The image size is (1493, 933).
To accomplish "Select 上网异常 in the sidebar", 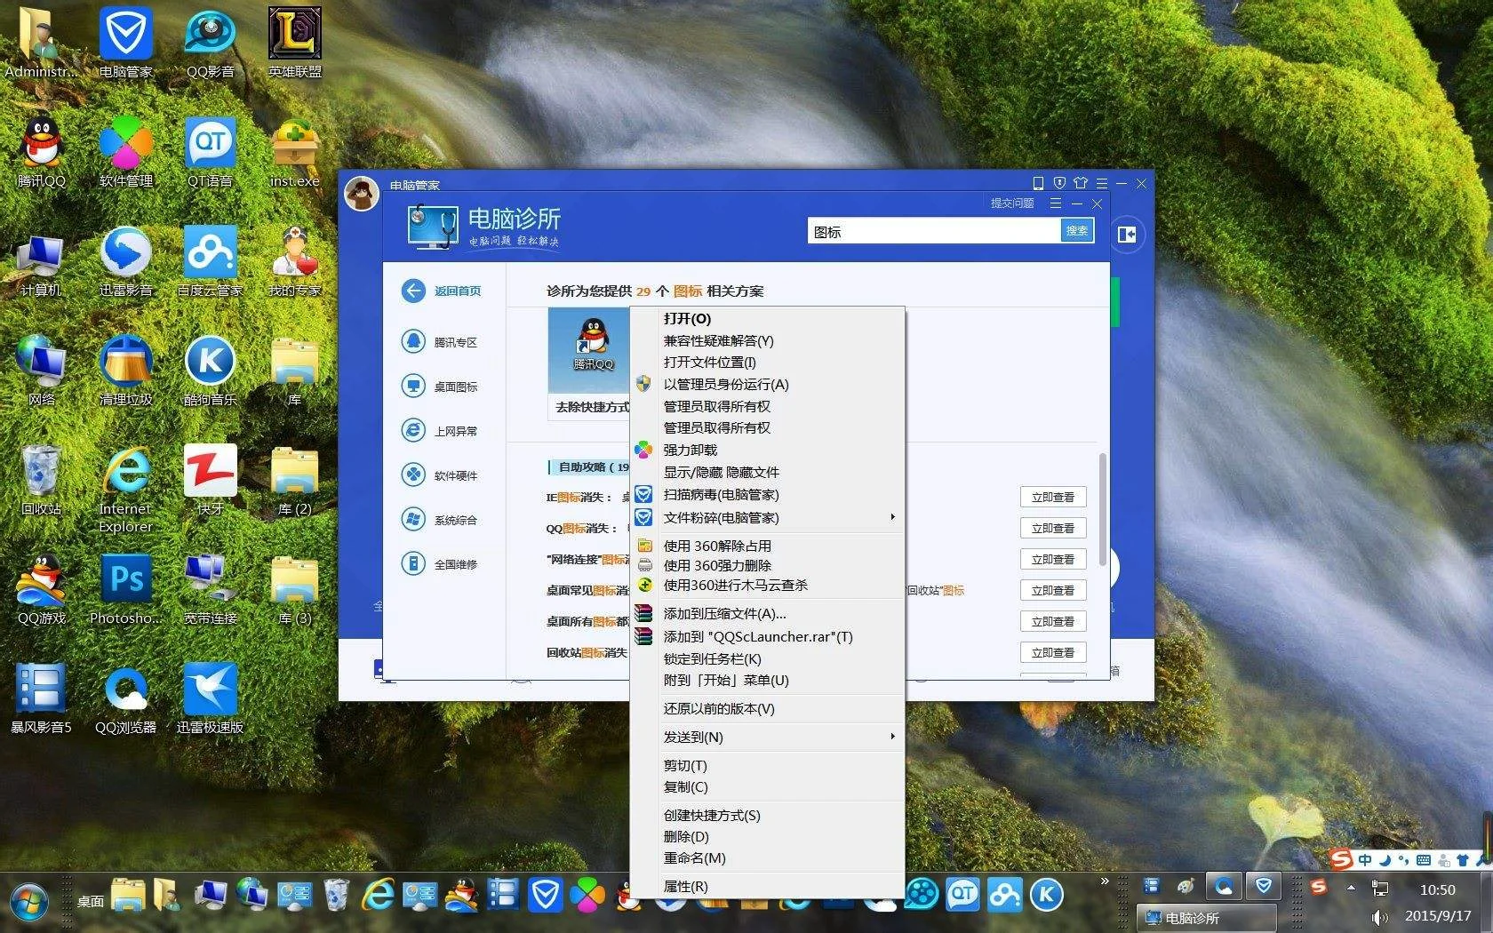I will click(x=441, y=431).
